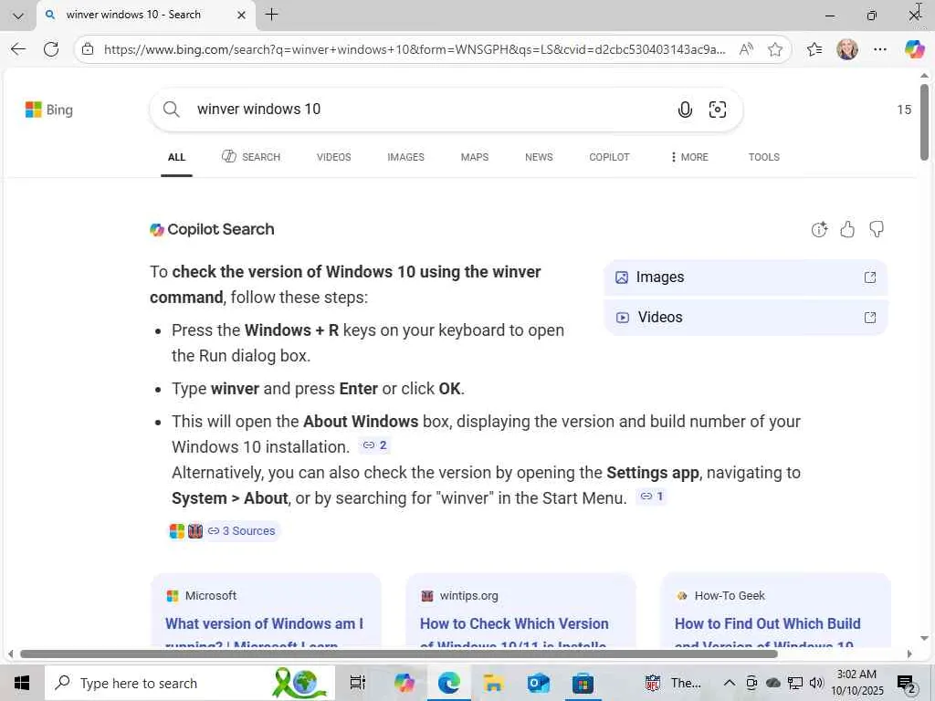Open rewards points counter 15

point(904,110)
